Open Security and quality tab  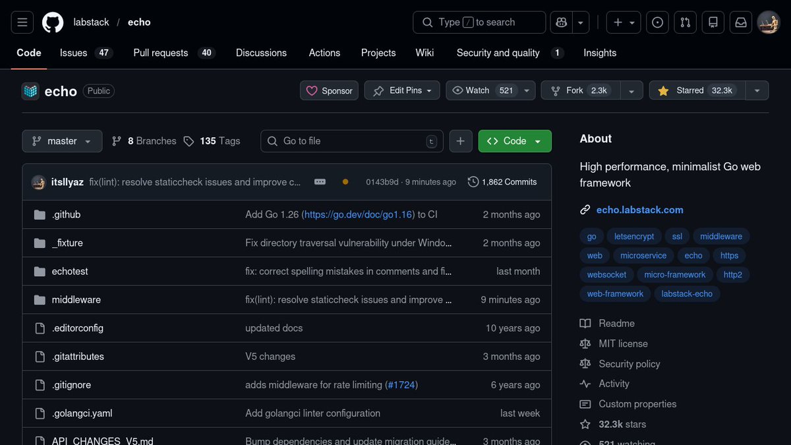click(x=510, y=53)
